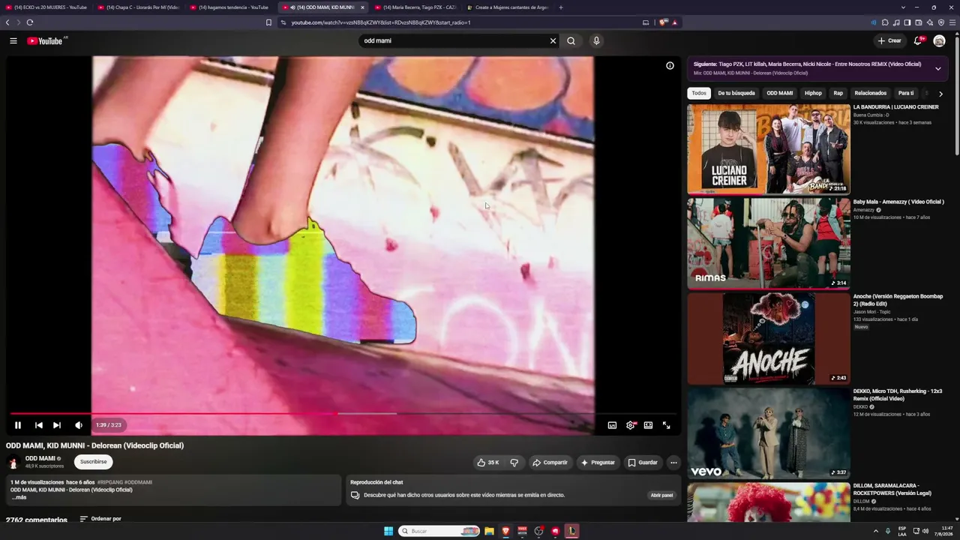Image resolution: width=960 pixels, height=540 pixels.
Task: Save video with Guardar button
Action: tap(643, 462)
